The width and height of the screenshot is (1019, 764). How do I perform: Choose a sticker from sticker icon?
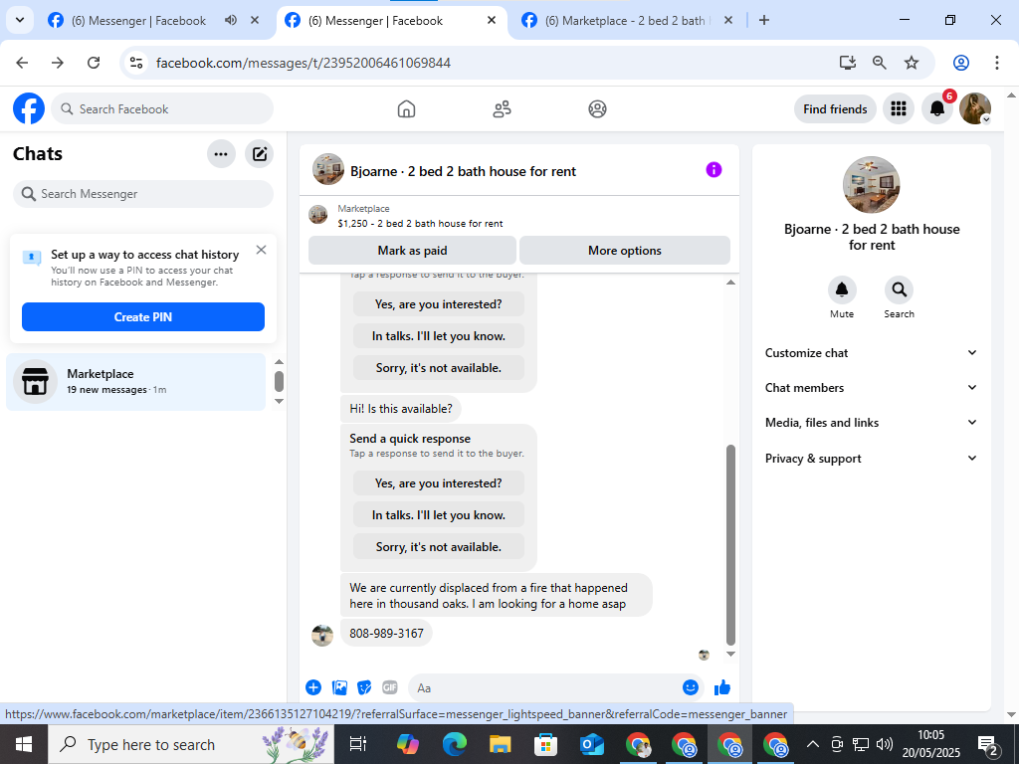coord(364,687)
